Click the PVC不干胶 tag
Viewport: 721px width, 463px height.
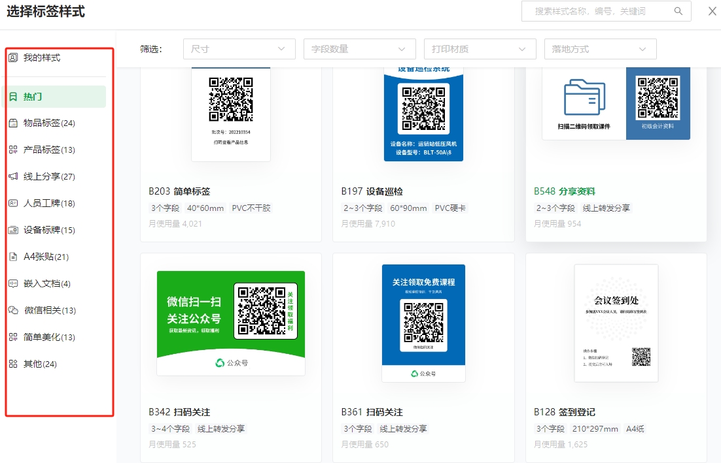pos(251,208)
